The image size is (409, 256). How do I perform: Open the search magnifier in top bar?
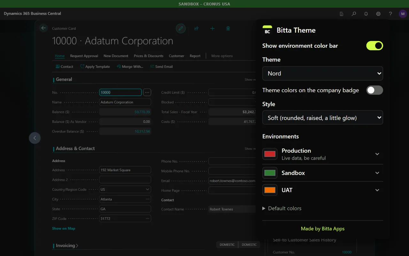click(x=354, y=14)
